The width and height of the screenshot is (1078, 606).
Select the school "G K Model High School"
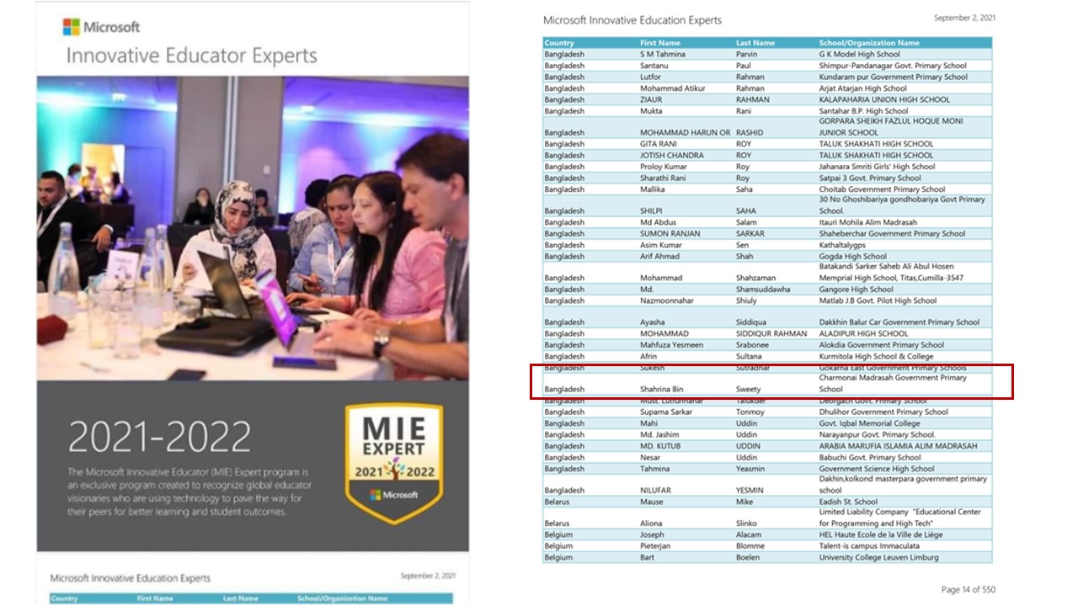[860, 55]
